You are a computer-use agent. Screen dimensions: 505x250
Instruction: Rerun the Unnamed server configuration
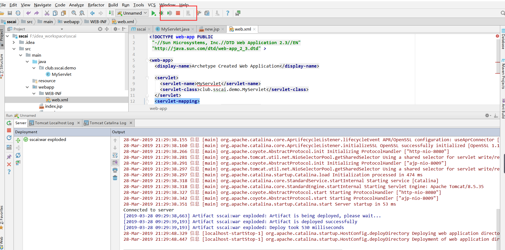pyautogui.click(x=9, y=123)
